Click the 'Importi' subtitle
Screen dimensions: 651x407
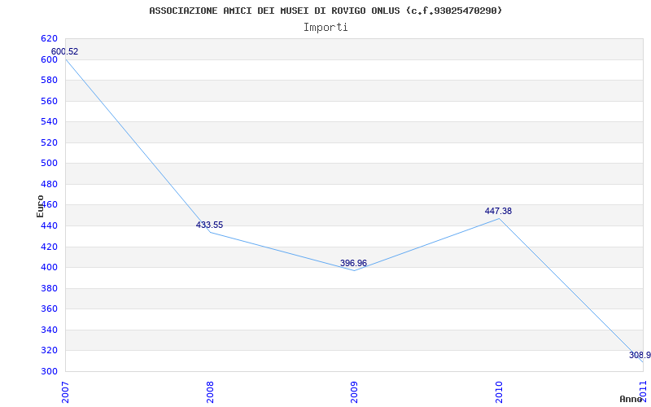click(x=325, y=28)
